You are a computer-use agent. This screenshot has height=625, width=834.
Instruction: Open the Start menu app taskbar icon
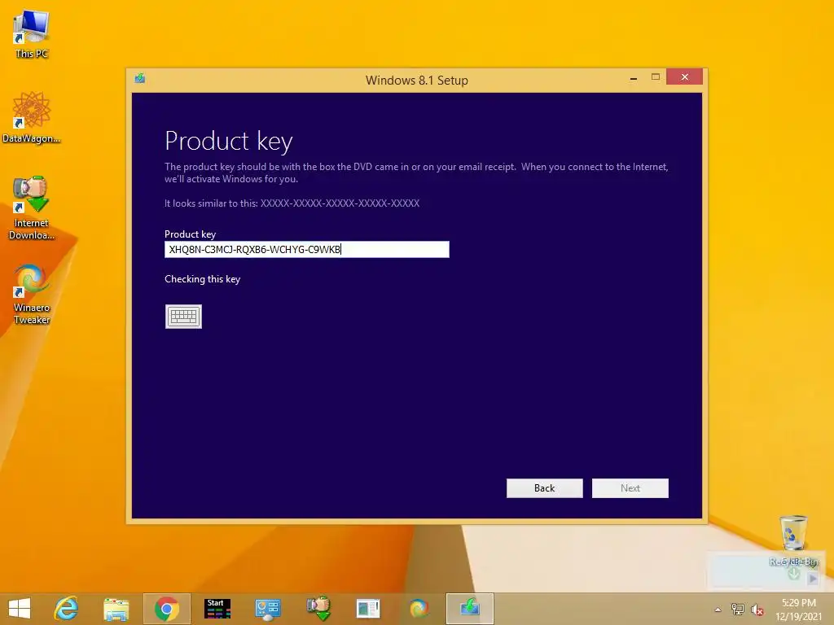click(217, 609)
